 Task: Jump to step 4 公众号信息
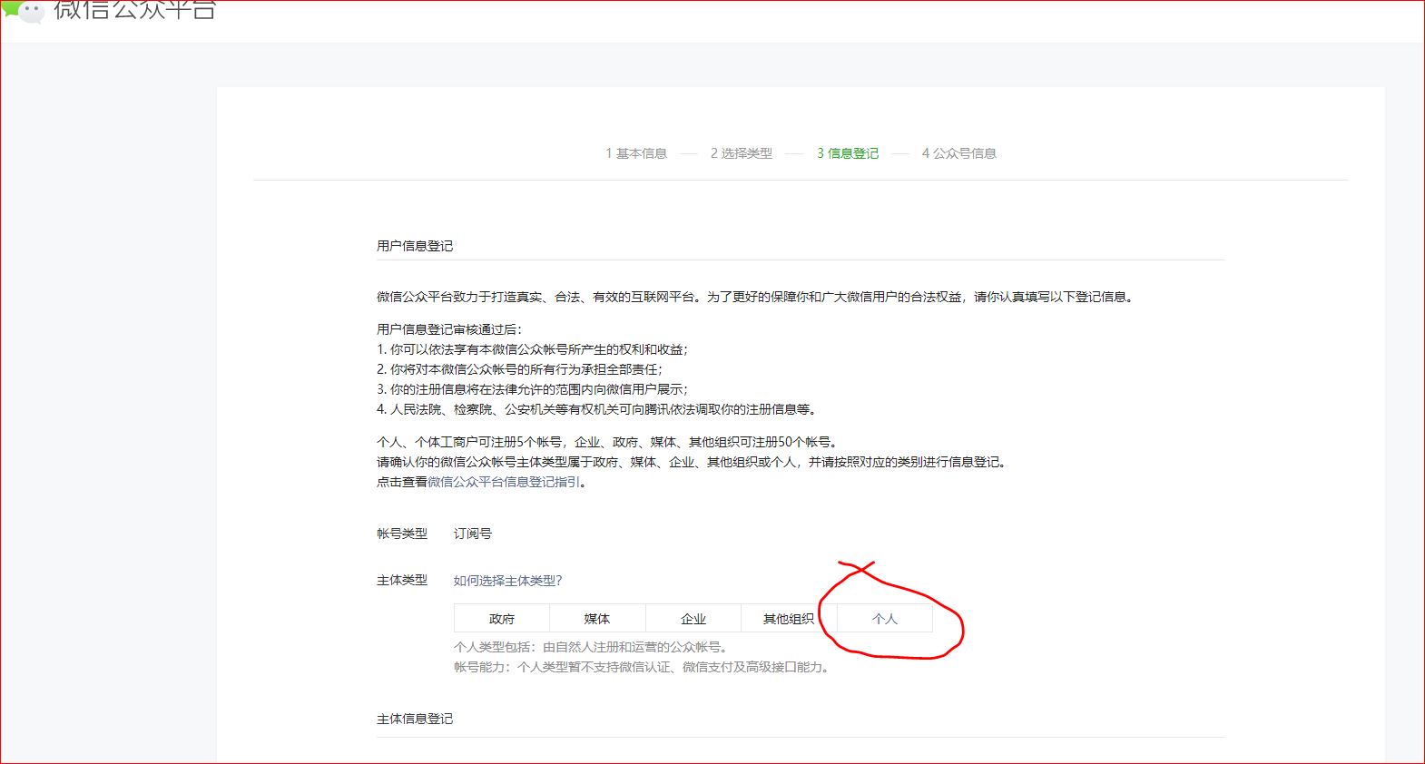(x=959, y=153)
